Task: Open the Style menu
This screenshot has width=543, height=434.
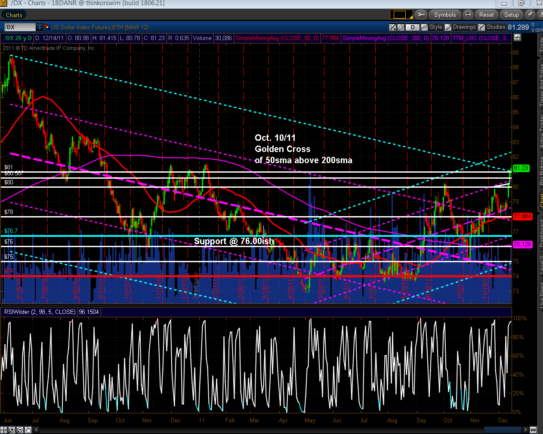Action: click(x=432, y=27)
